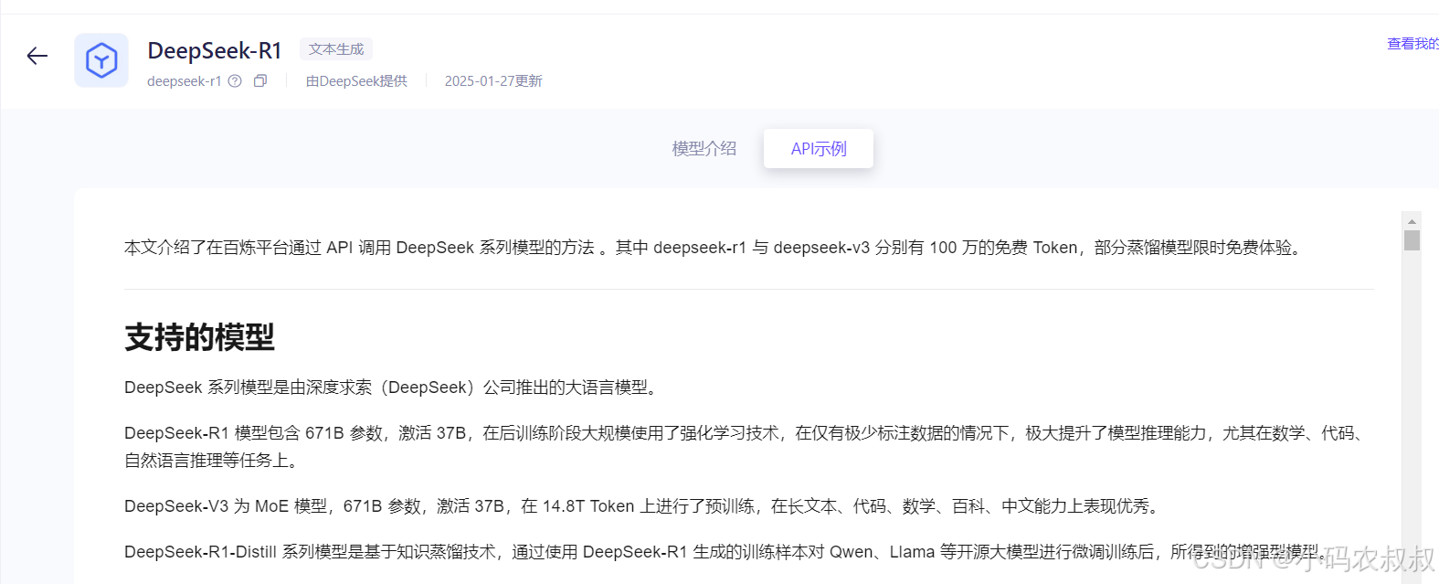Image resolution: width=1439 pixels, height=584 pixels.
Task: Click the 支持的模型 heading
Action: (199, 337)
